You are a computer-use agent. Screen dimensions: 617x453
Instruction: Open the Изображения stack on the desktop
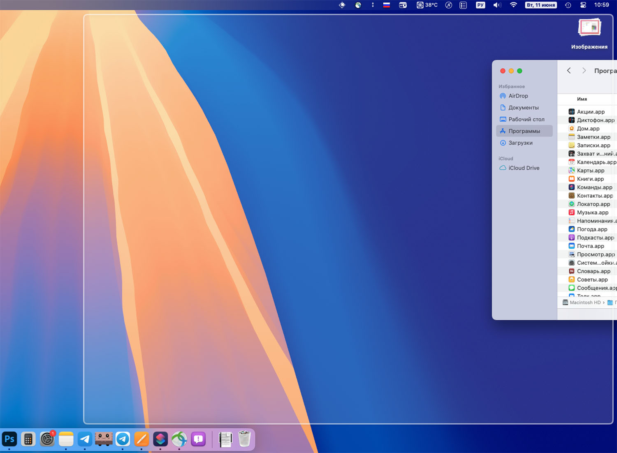589,29
